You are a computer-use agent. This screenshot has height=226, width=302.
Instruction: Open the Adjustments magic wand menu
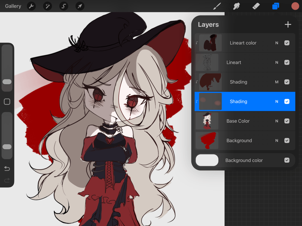47,6
